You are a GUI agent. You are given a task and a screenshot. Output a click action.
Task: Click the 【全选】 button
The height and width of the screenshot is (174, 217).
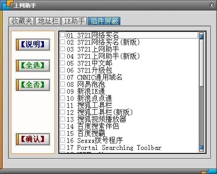pos(33,65)
